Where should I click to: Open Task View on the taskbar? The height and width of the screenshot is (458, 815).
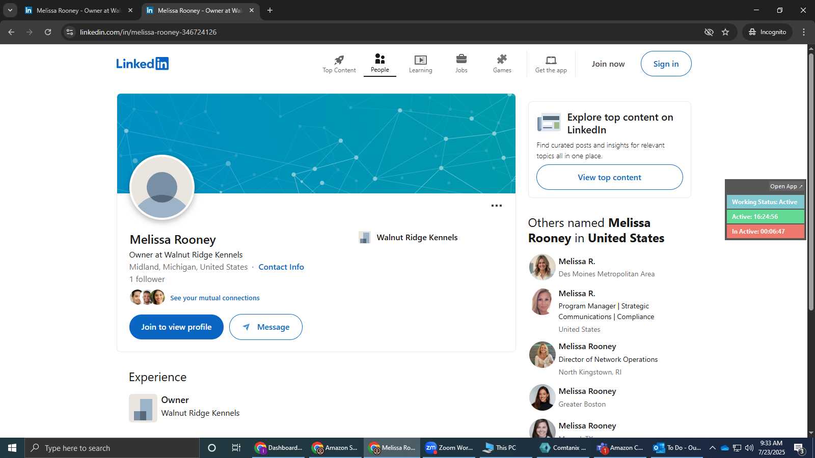click(236, 448)
